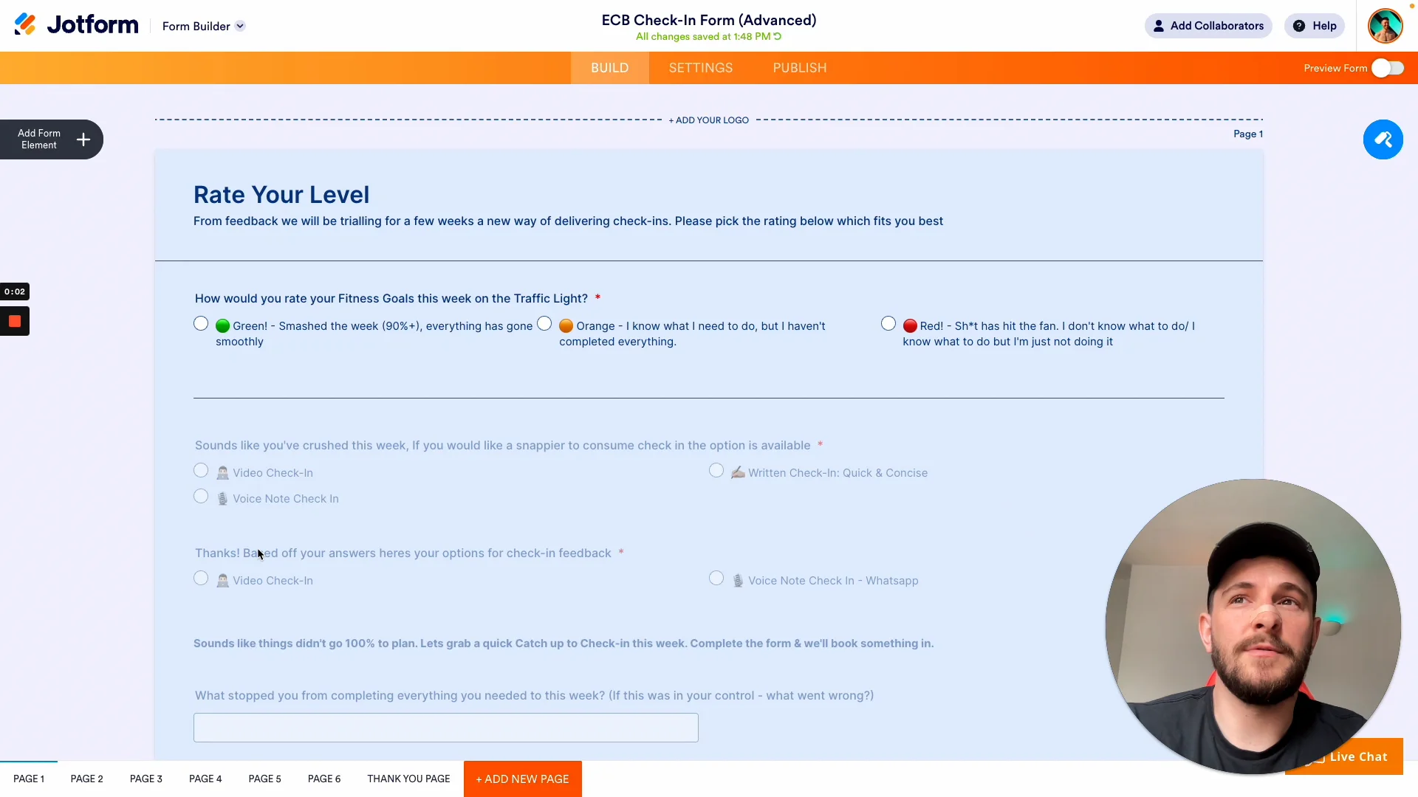Go to PAGE 6 tab

(x=324, y=779)
